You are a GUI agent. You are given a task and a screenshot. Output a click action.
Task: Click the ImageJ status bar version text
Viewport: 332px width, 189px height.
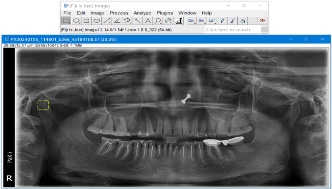pyautogui.click(x=116, y=30)
